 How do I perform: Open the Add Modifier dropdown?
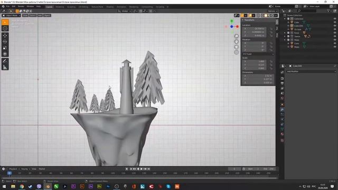[x=311, y=71]
